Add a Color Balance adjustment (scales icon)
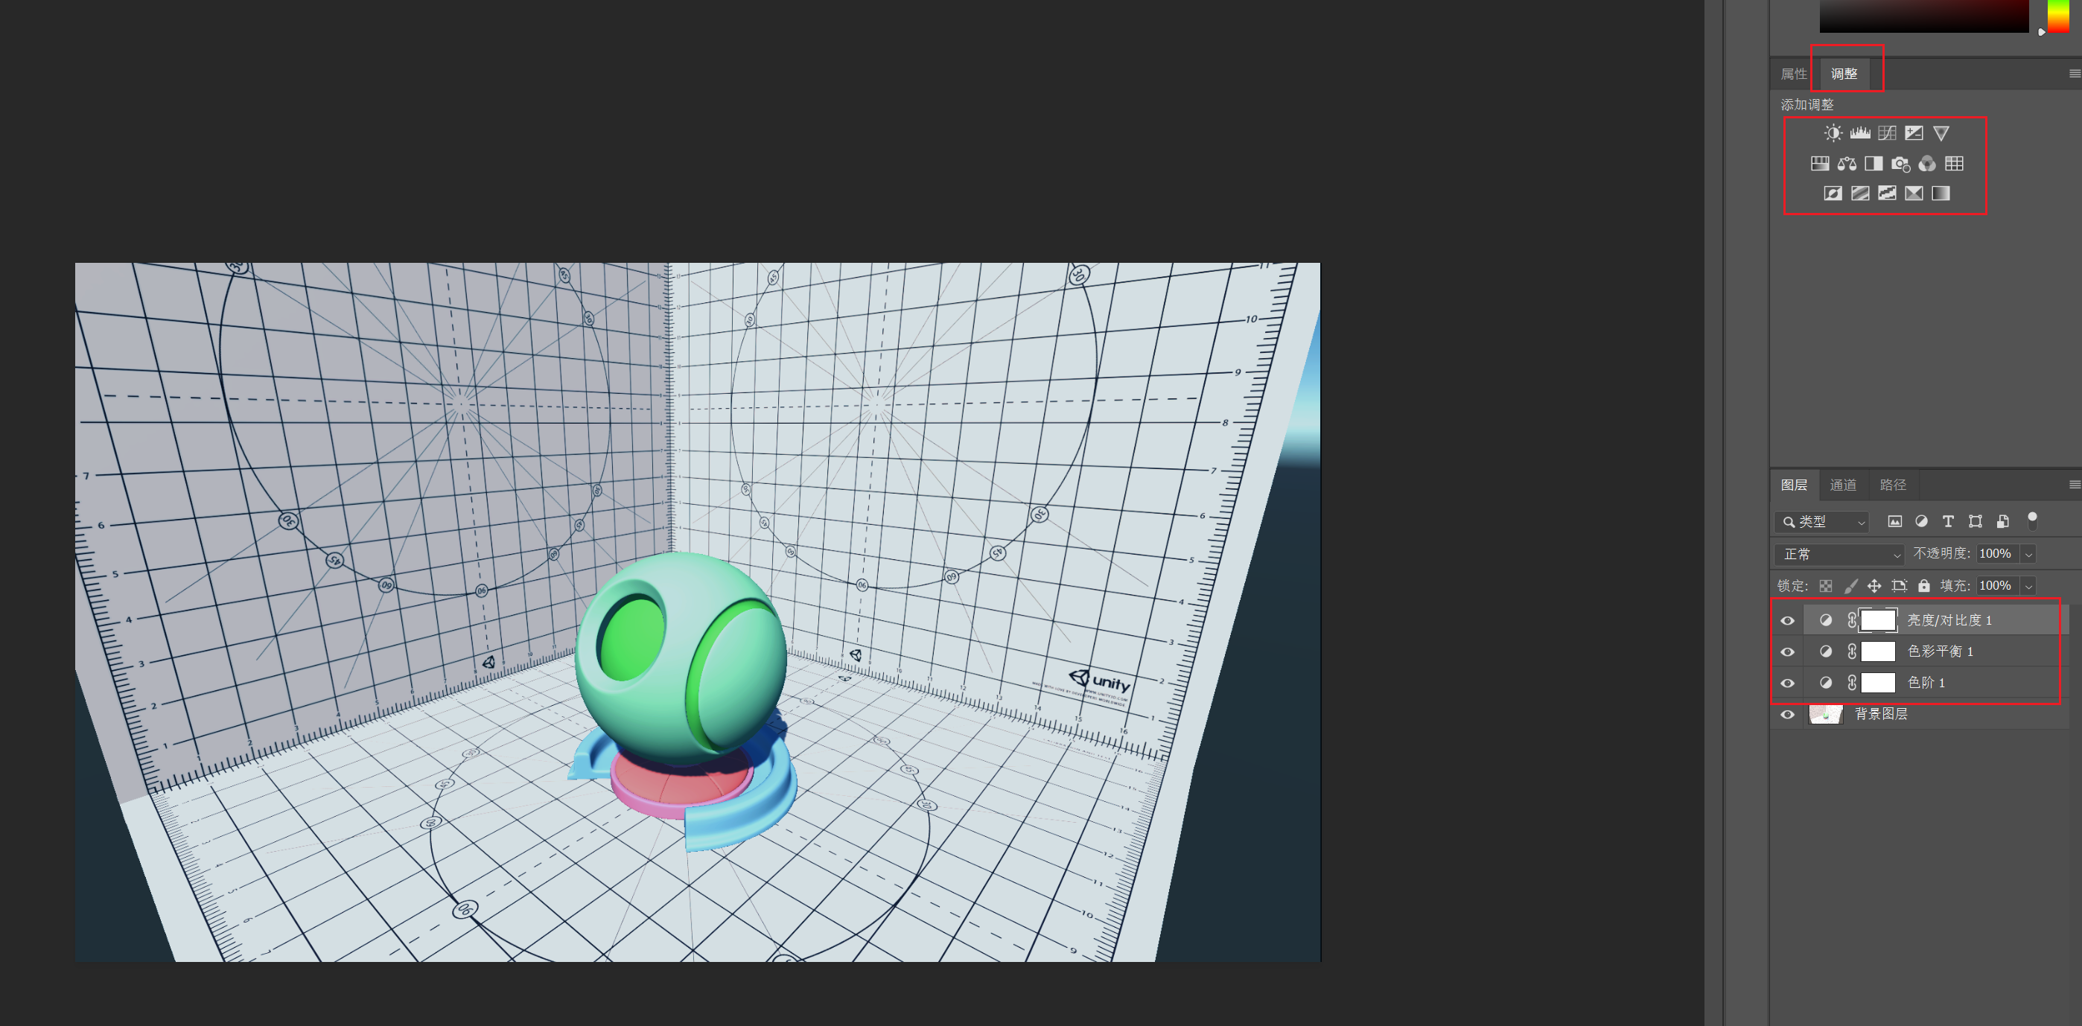 tap(1846, 164)
